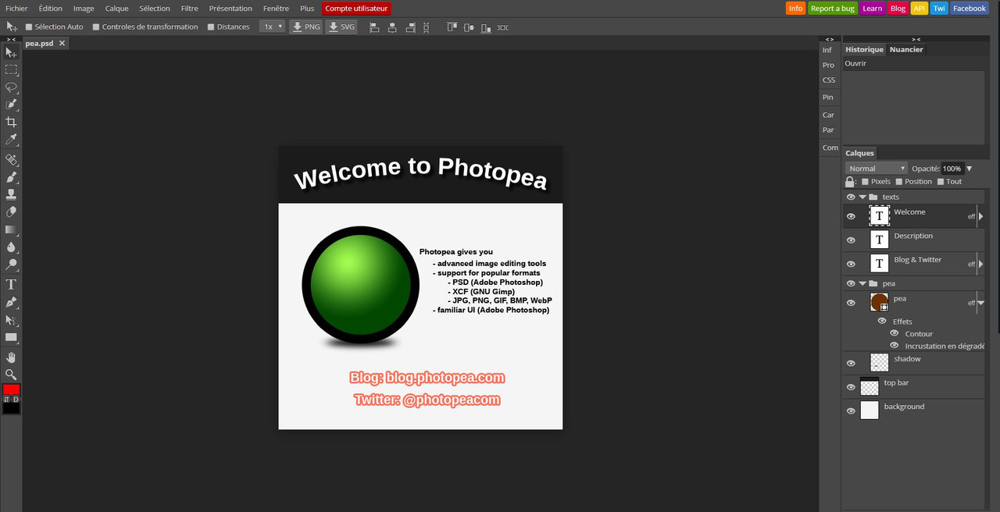The width and height of the screenshot is (1000, 512).
Task: Open the Normal blend mode dropdown
Action: click(876, 169)
